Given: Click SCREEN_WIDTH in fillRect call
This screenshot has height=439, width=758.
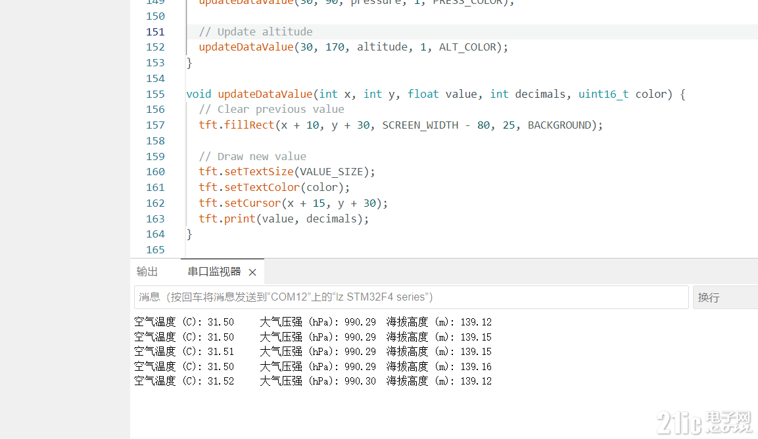Looking at the screenshot, I should point(420,125).
